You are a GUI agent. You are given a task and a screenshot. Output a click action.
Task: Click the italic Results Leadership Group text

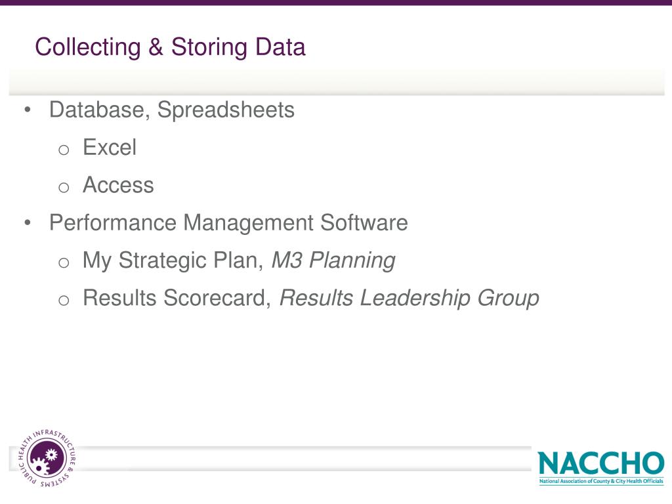click(409, 298)
